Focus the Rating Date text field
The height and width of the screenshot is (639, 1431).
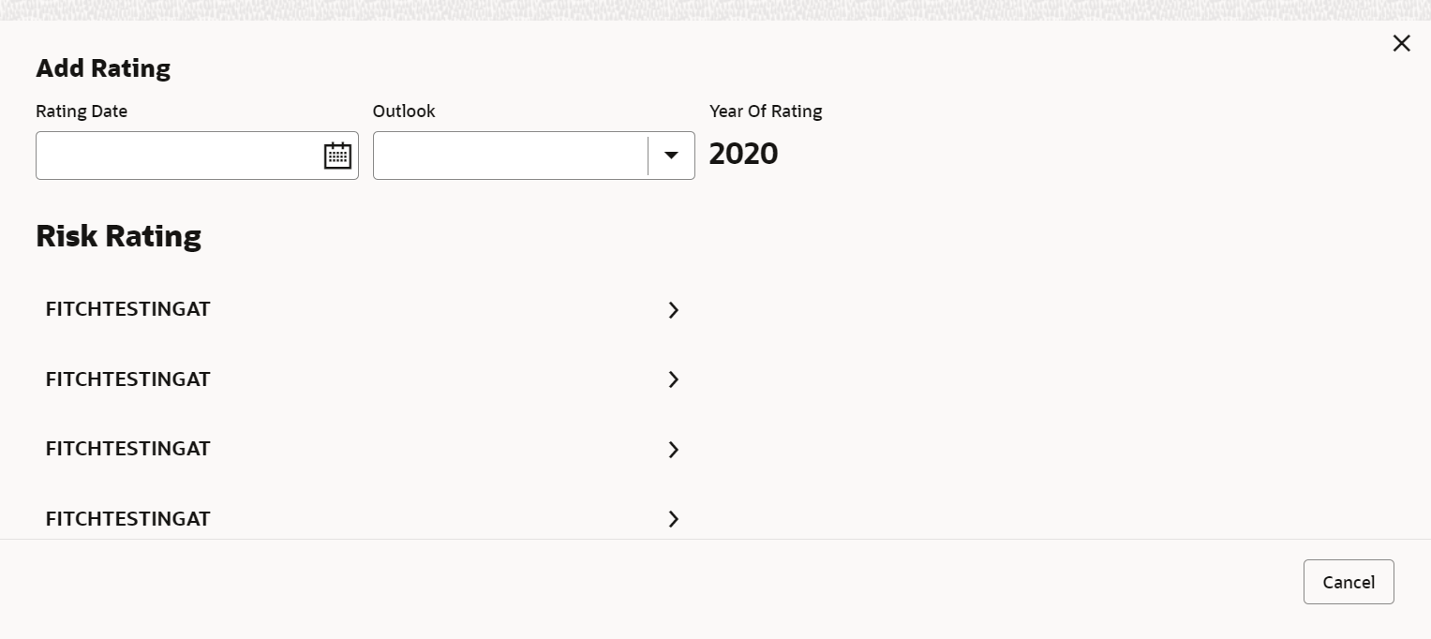pos(180,156)
